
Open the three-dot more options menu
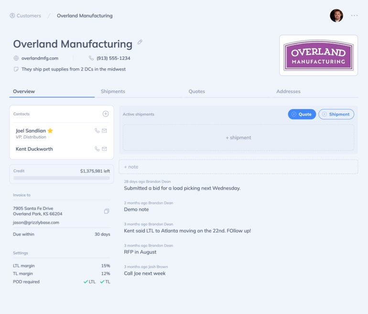[354, 15]
